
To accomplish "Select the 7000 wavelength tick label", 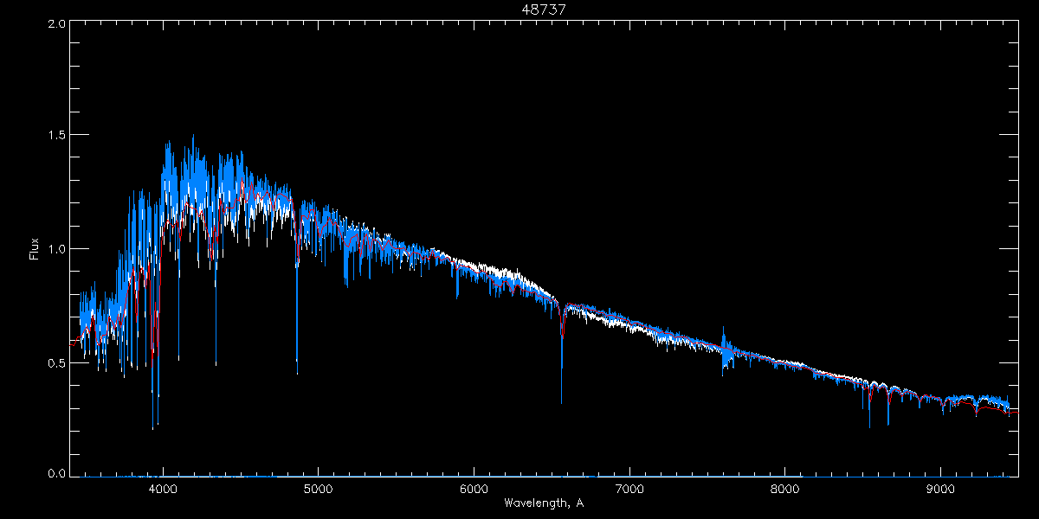I will [x=629, y=488].
